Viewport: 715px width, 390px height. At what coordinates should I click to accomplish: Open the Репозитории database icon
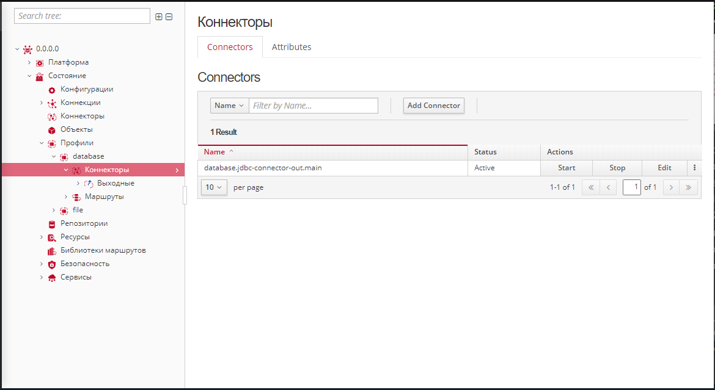click(52, 223)
